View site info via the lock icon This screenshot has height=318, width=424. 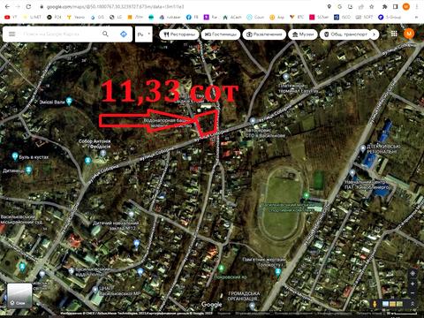(42, 6)
